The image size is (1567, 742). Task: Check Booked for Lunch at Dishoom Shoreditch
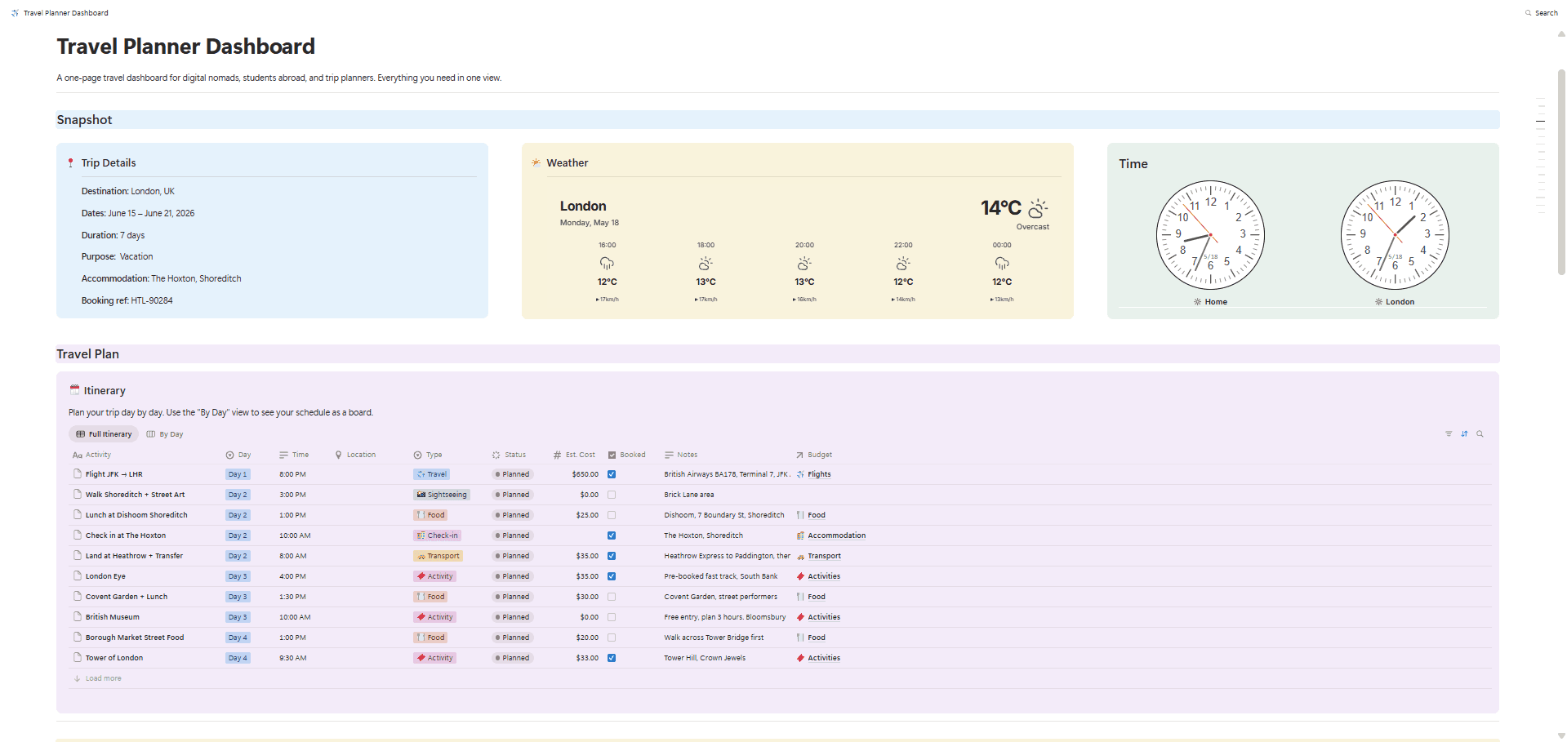pyautogui.click(x=612, y=515)
